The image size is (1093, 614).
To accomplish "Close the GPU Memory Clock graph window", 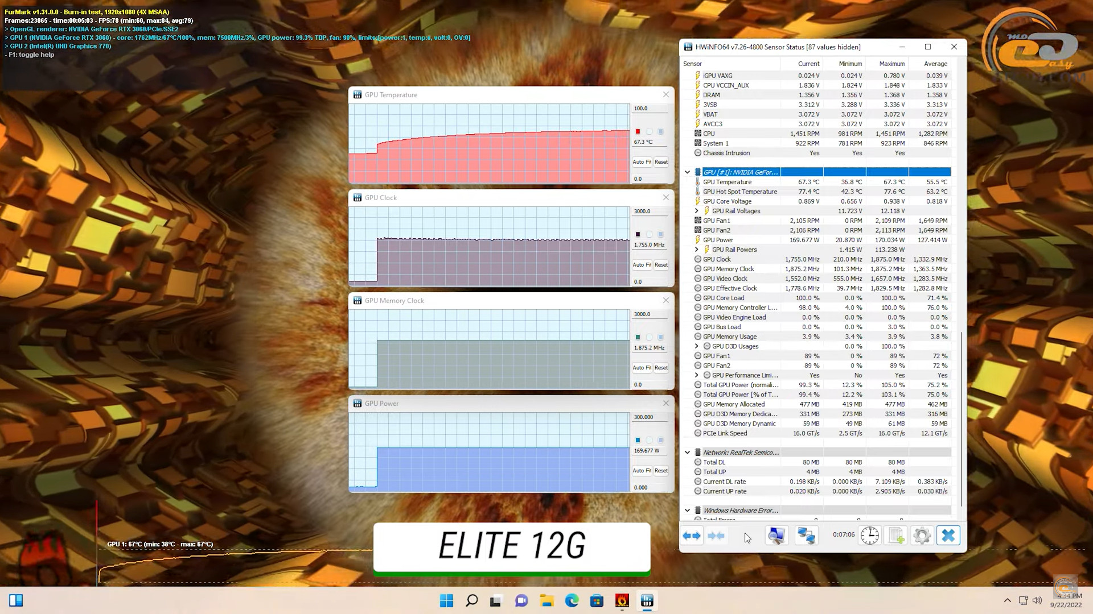I will [x=665, y=300].
